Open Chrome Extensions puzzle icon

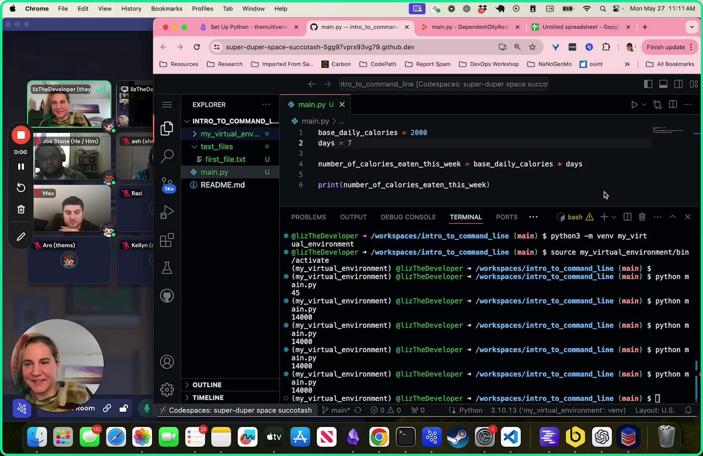[606, 47]
